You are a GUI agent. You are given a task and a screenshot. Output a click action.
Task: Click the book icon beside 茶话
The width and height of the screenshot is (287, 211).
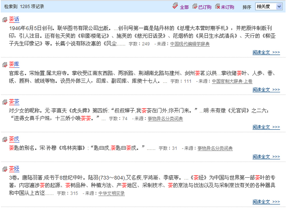pos(5,20)
